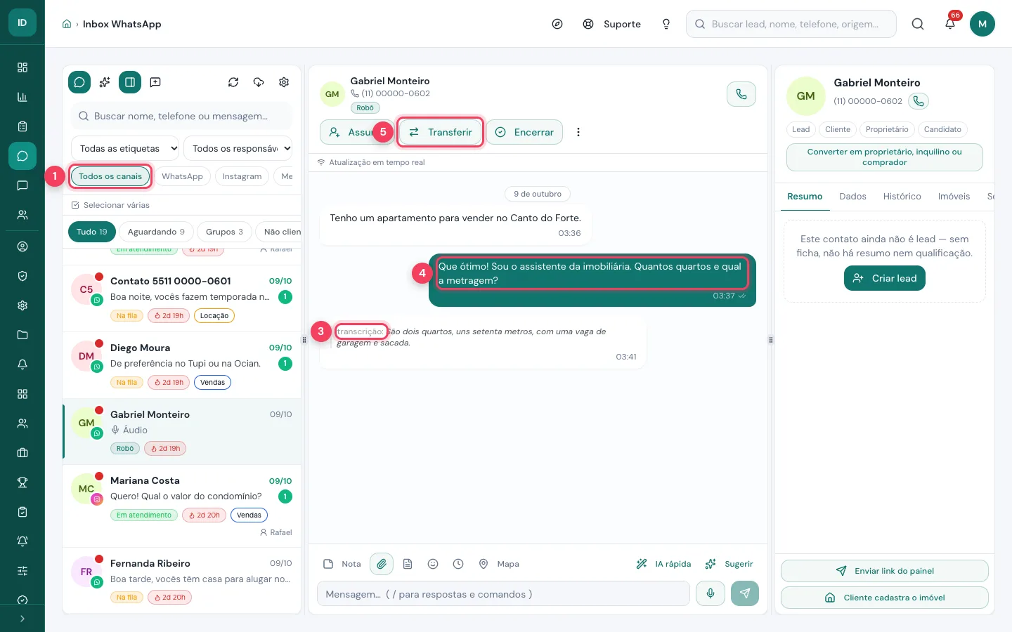Image resolution: width=1012 pixels, height=632 pixels.
Task: Click Cliente cadastra o imóvel button
Action: 885,598
